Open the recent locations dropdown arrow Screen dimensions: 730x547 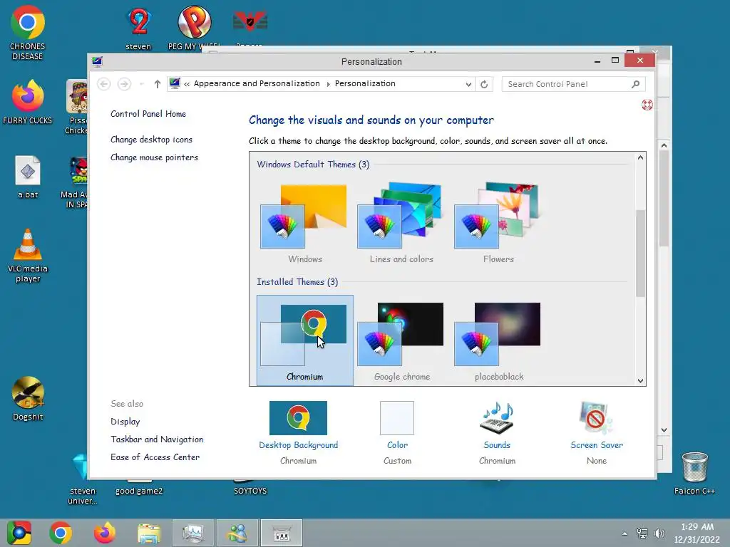coord(142,84)
